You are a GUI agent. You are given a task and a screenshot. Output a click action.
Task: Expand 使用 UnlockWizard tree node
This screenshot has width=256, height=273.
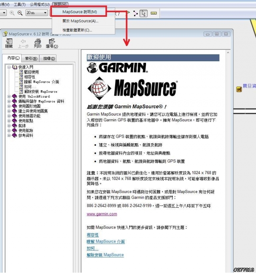9,96
